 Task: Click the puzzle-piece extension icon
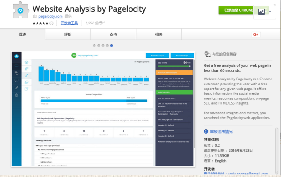(21, 10)
